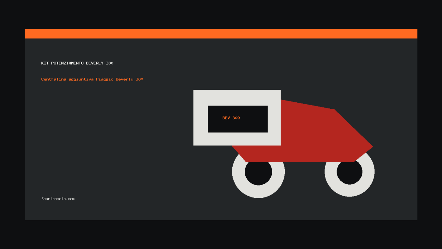Click the outer black border below the panel

click(221, 234)
